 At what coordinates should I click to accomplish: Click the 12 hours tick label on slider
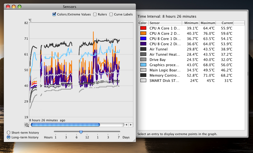tap(87, 137)
